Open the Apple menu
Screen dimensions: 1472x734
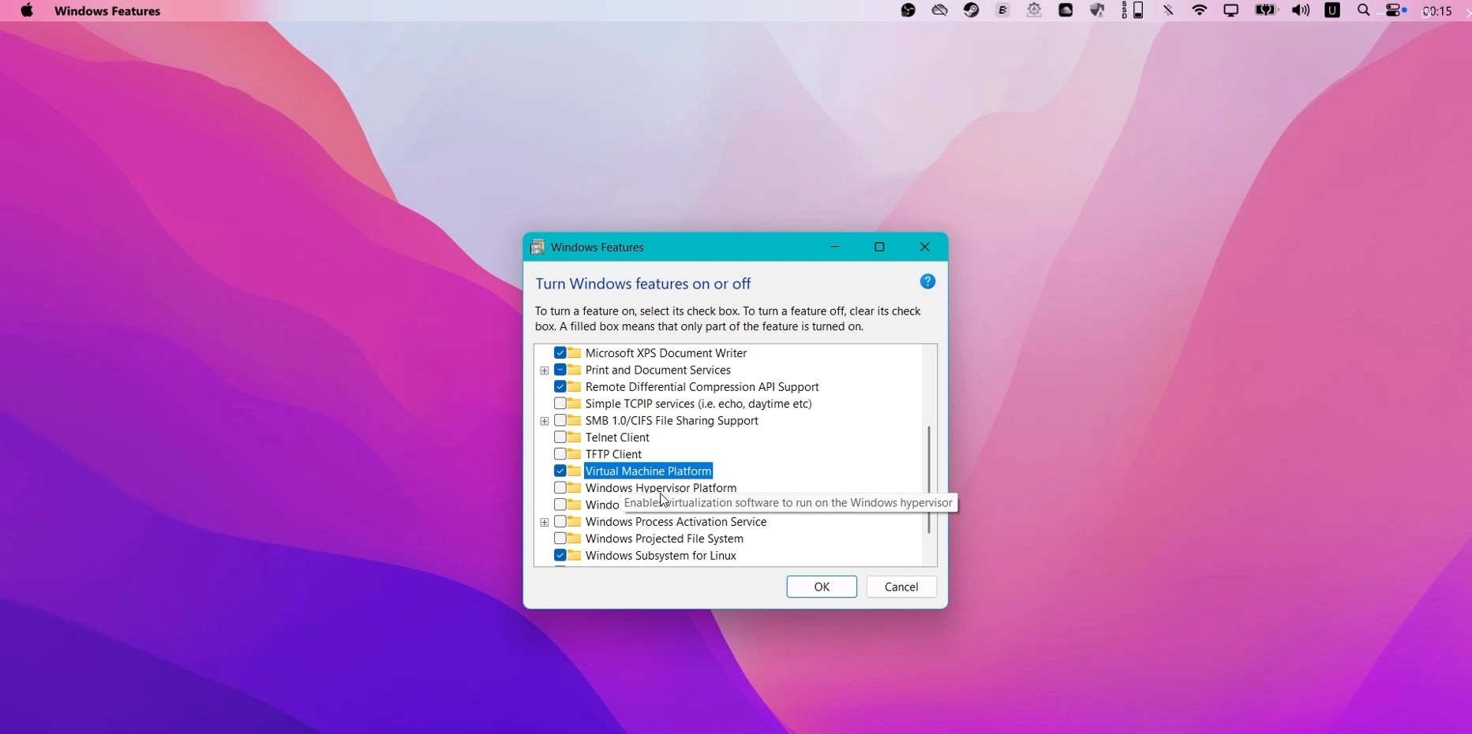coord(27,11)
